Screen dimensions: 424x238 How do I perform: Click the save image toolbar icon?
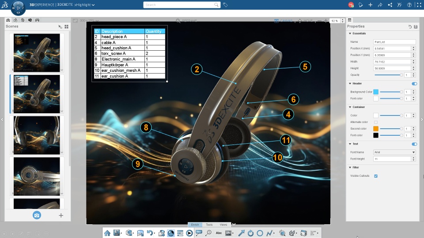tap(117, 233)
